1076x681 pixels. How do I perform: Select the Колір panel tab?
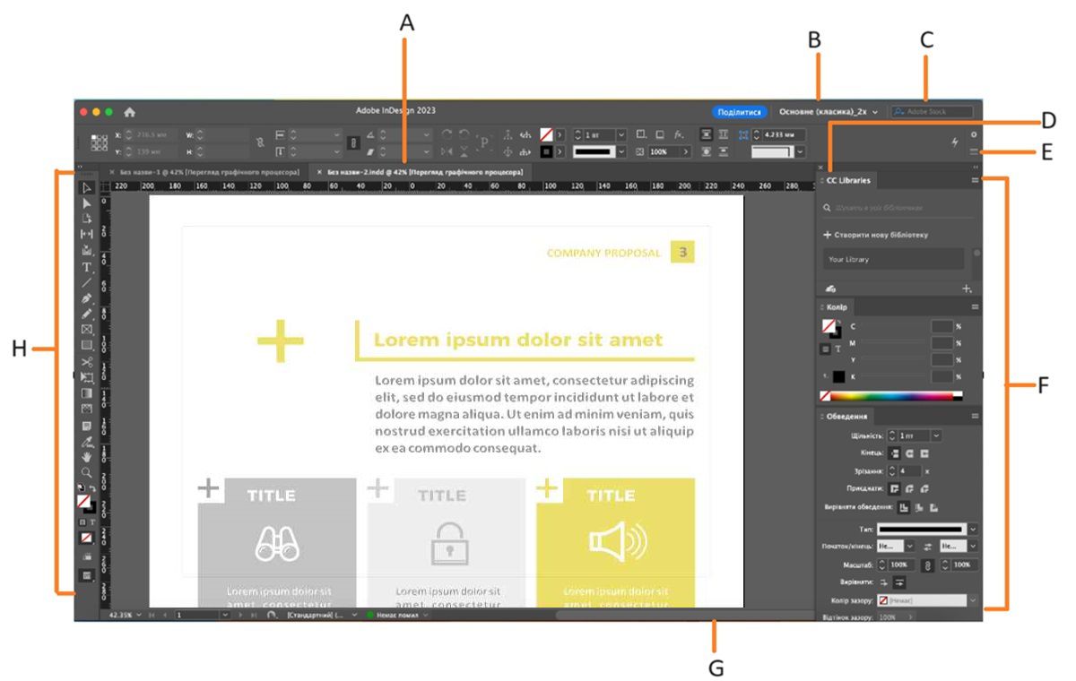(x=837, y=306)
